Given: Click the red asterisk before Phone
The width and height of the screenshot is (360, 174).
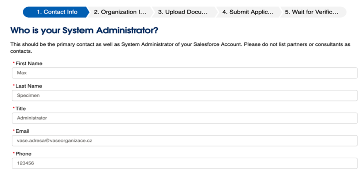Looking at the screenshot, I should click(x=14, y=154).
